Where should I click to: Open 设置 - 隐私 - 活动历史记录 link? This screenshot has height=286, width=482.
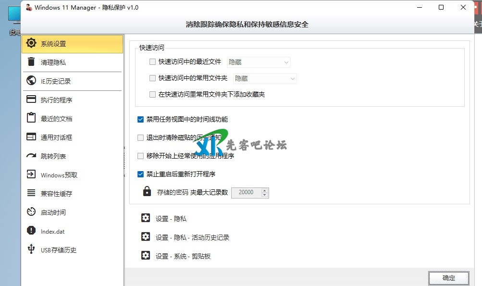[x=192, y=237]
